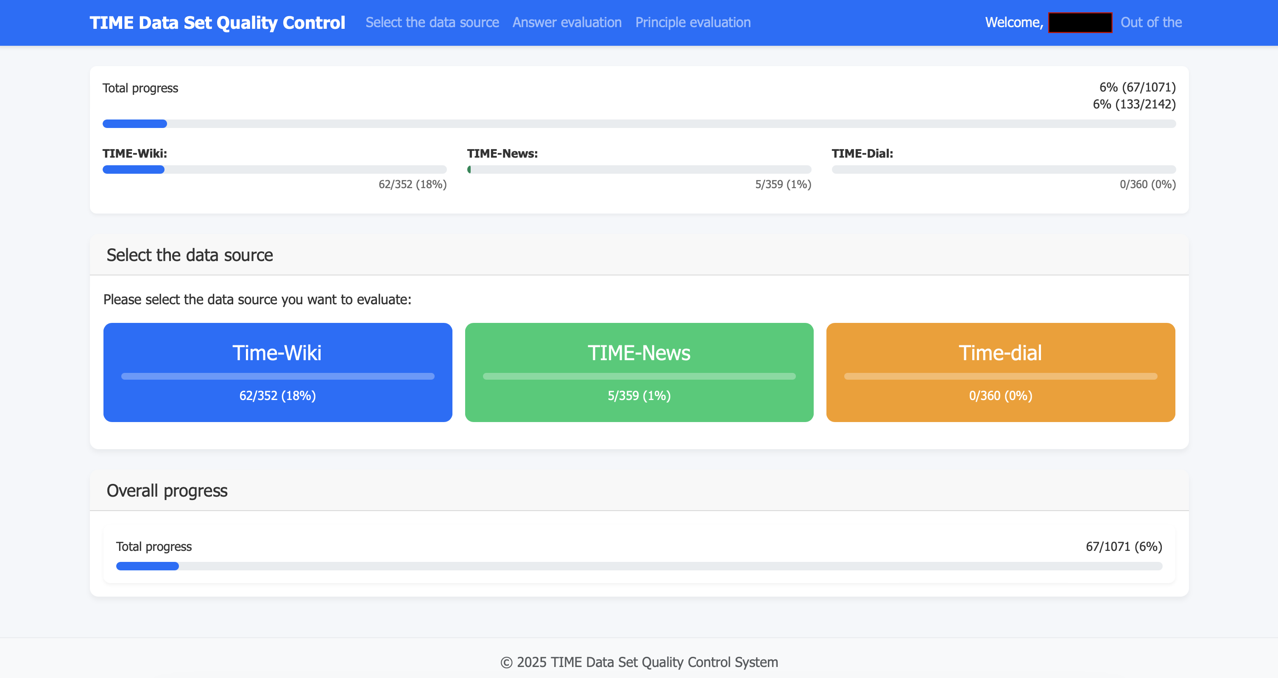Click the TIME-Wiki progress bar

coord(274,169)
